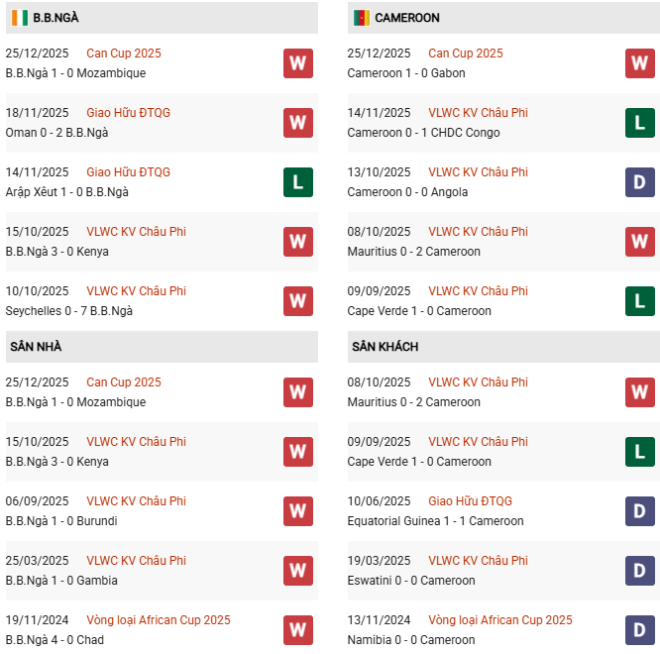Click the W badge for Cameroon 1-0 Gabon
Viewport: 660px width, 654px height.
tap(639, 63)
